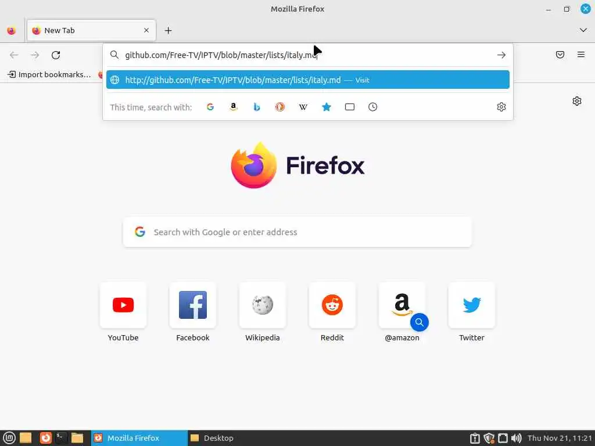Click the back navigation arrow

point(14,55)
